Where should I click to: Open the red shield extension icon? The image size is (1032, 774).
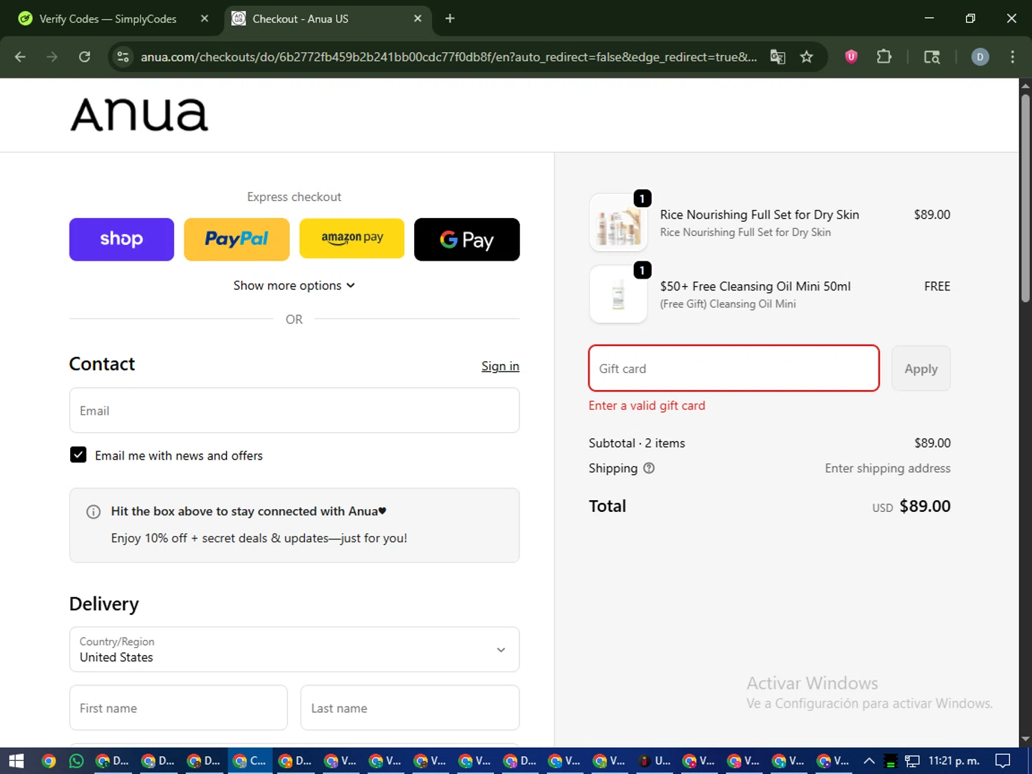(851, 57)
